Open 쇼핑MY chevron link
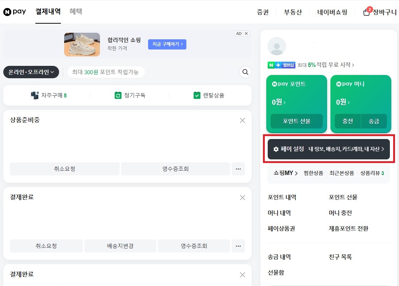Viewport: 399px width, 286px height. point(286,173)
